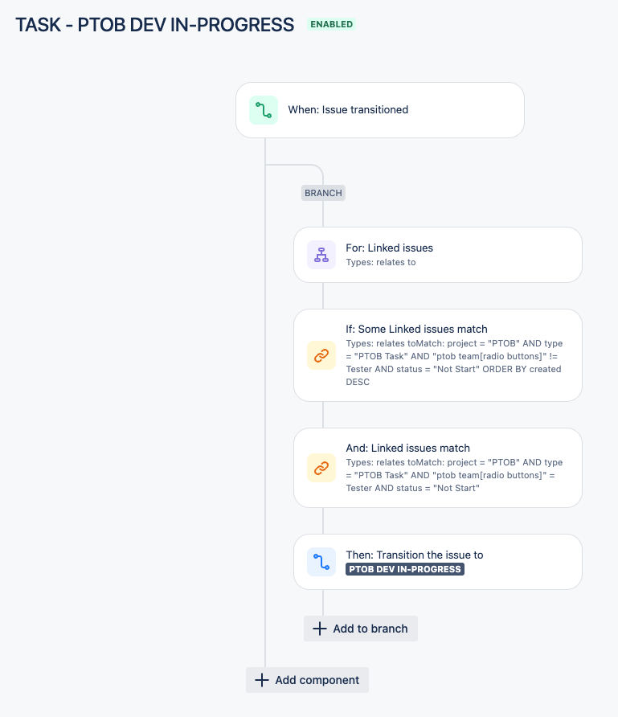This screenshot has height=717, width=618.
Task: Click the Add to branch button
Action: [361, 629]
